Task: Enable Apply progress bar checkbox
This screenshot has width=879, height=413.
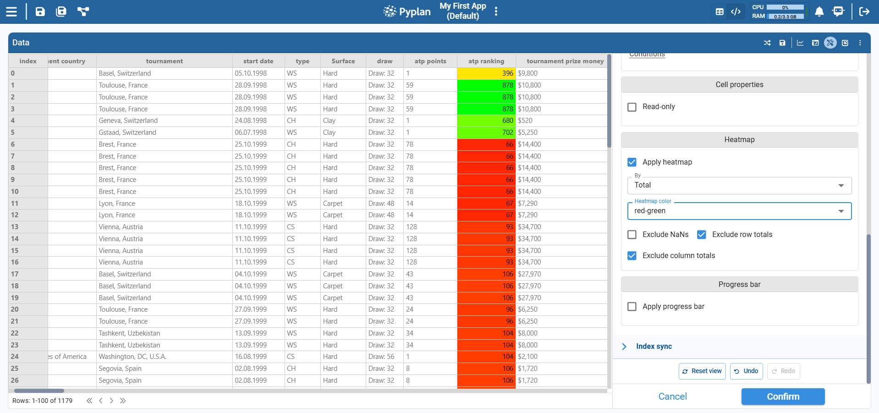Action: tap(632, 307)
